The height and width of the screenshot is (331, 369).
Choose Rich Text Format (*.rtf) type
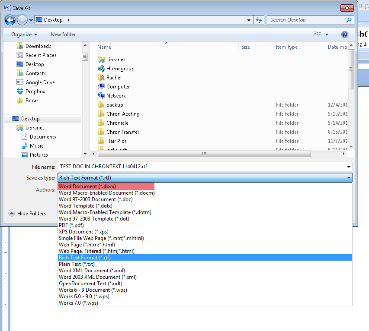pos(205,258)
